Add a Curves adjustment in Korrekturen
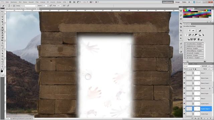Viewport: 214px width, 120px height. pyautogui.click(x=196, y=30)
